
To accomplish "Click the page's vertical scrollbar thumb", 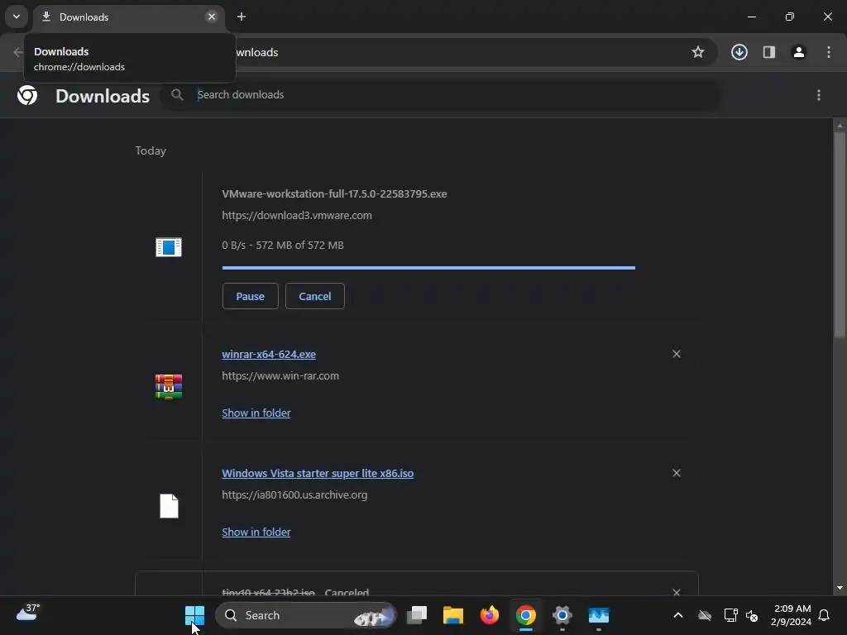I will coord(840,235).
